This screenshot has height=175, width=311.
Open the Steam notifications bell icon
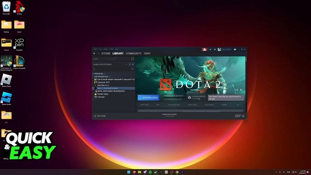[215, 50]
